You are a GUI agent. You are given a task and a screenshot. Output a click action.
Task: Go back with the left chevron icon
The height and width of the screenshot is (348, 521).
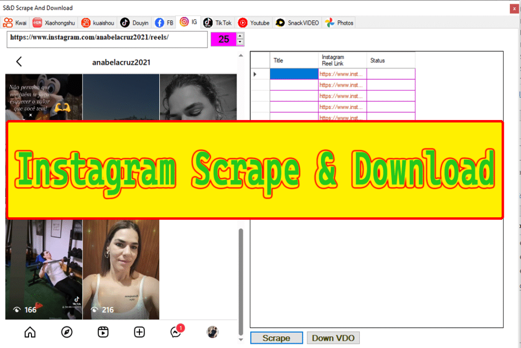click(19, 62)
